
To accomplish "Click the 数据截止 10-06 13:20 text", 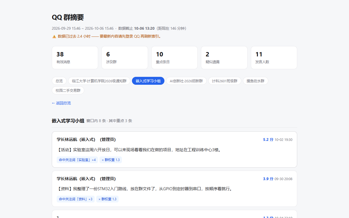I will [x=136, y=28].
